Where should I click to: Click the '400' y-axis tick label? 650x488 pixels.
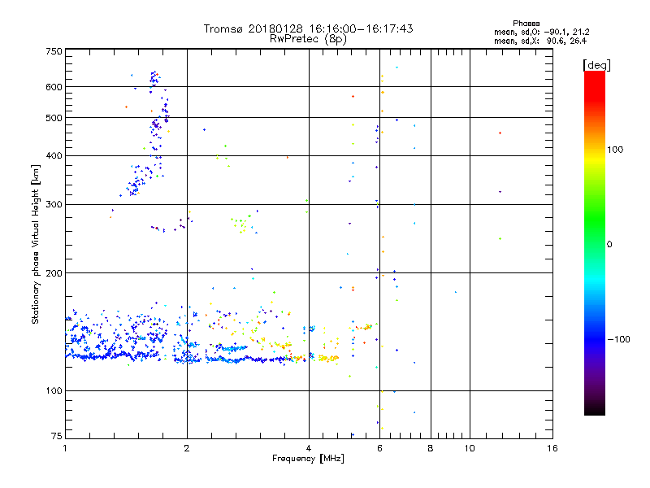(x=54, y=155)
